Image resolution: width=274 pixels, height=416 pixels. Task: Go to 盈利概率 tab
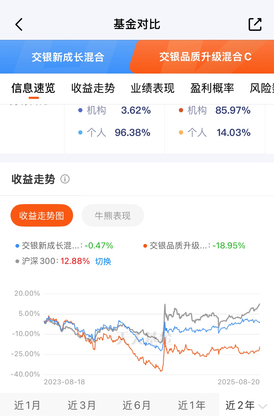[x=212, y=88]
